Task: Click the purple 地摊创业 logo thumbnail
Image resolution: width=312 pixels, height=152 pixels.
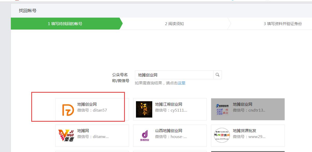Action: pyautogui.click(x=144, y=136)
